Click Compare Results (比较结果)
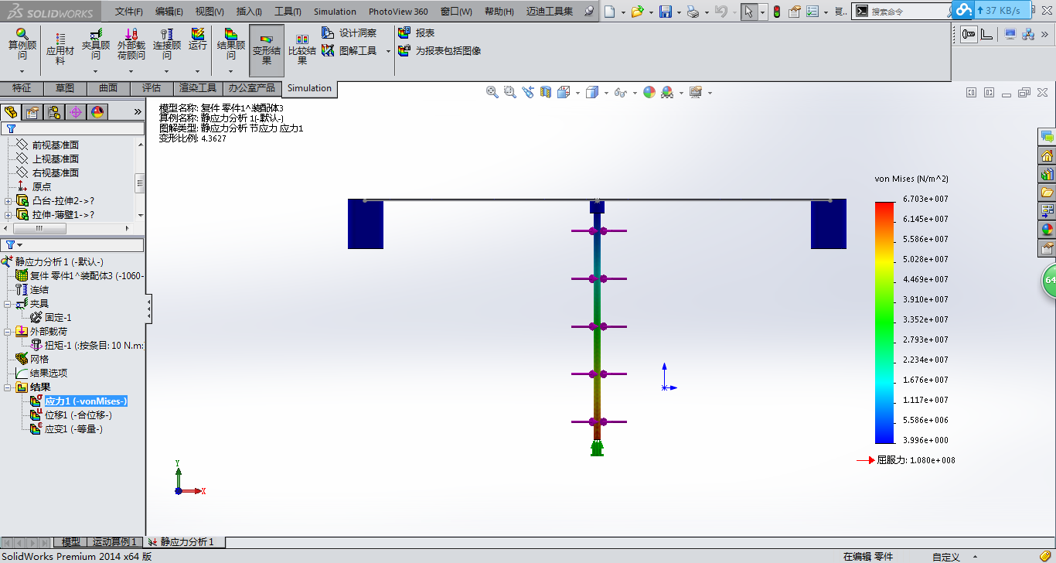This screenshot has height=563, width=1056. click(x=302, y=49)
